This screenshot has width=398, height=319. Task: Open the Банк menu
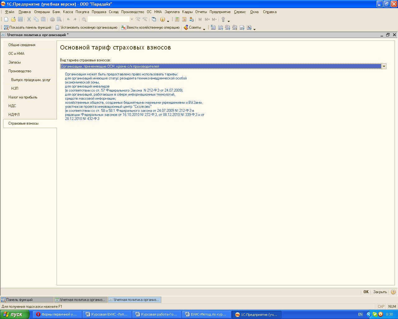57,12
